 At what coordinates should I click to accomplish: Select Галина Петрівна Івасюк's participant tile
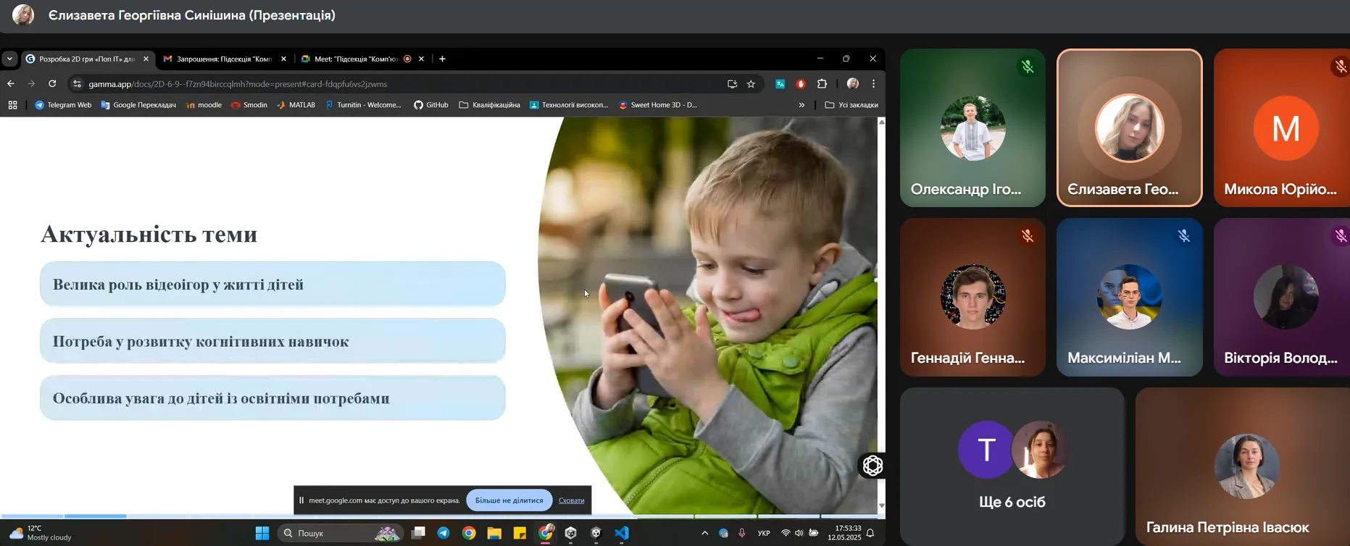tap(1243, 466)
